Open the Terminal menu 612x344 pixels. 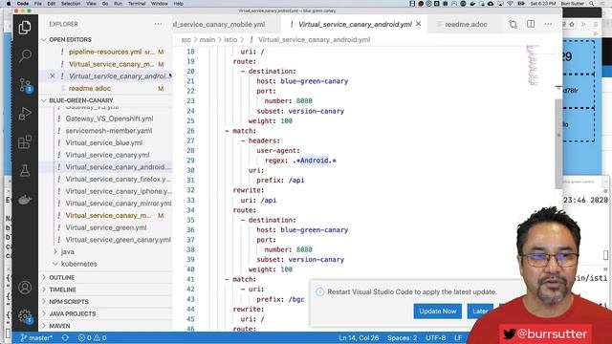click(137, 4)
